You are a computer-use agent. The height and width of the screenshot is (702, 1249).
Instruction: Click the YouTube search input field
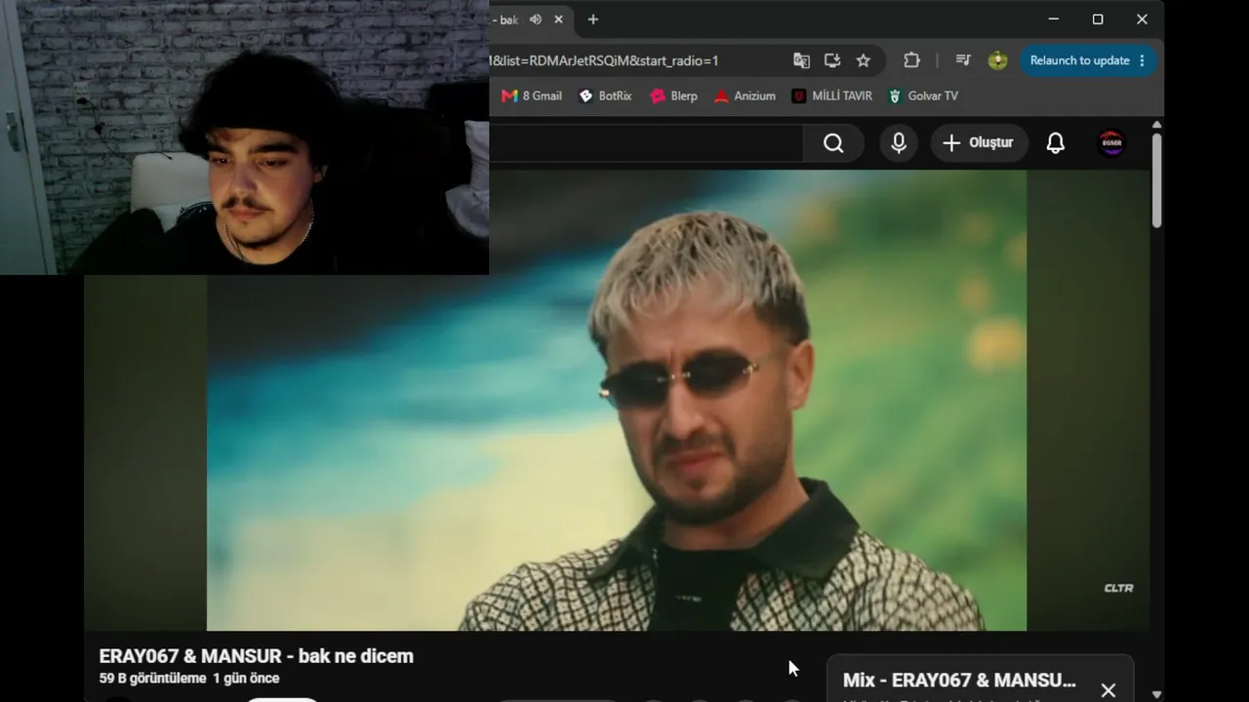point(646,143)
